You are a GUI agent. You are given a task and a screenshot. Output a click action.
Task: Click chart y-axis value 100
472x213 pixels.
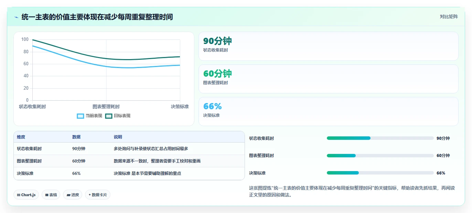coord(25,40)
